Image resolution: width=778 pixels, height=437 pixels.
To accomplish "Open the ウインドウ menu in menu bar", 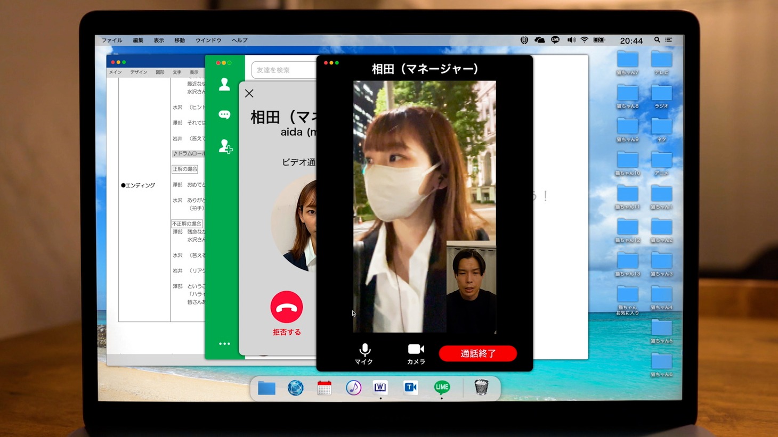I will [x=208, y=40].
